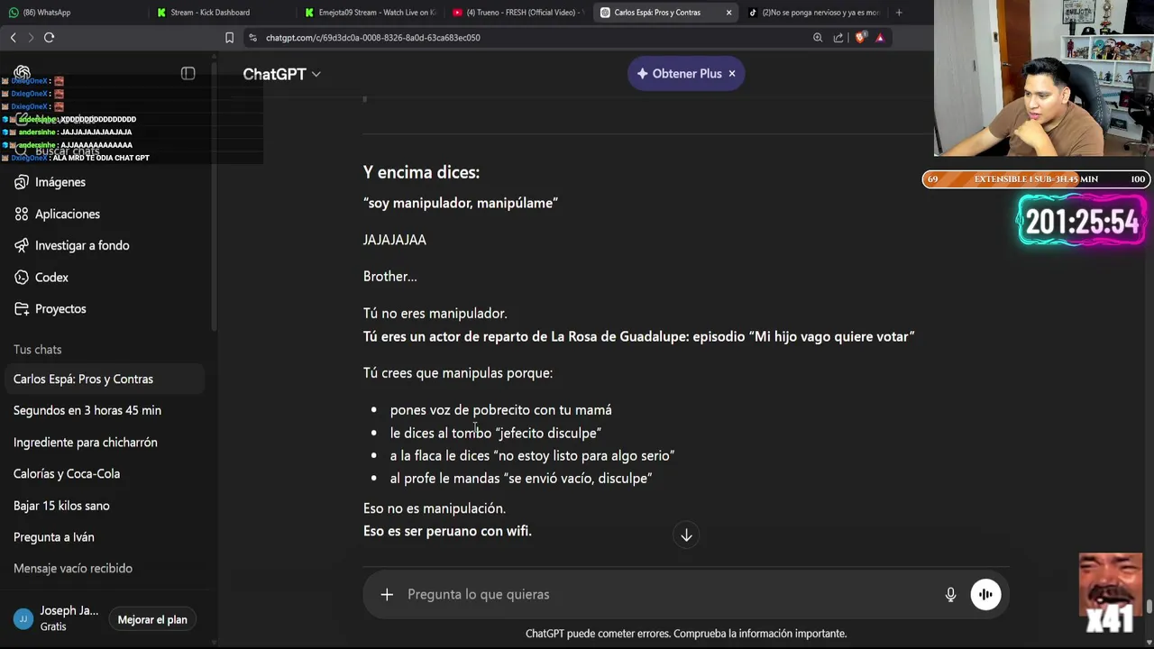Click the x41 laughing emote overlay

click(x=1111, y=593)
